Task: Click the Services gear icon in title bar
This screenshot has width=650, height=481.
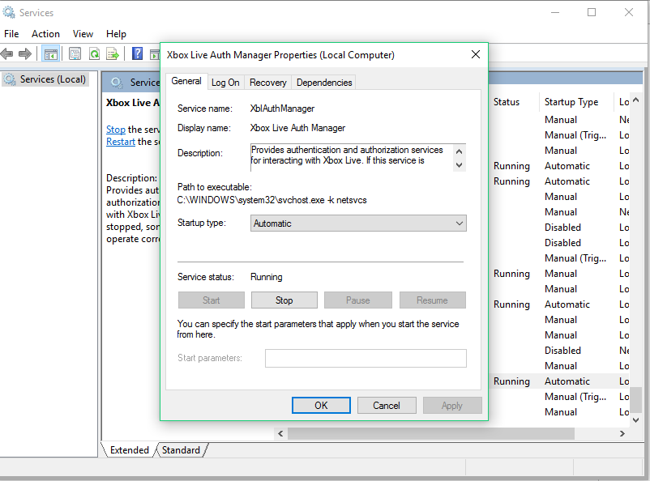Action: pyautogui.click(x=9, y=12)
